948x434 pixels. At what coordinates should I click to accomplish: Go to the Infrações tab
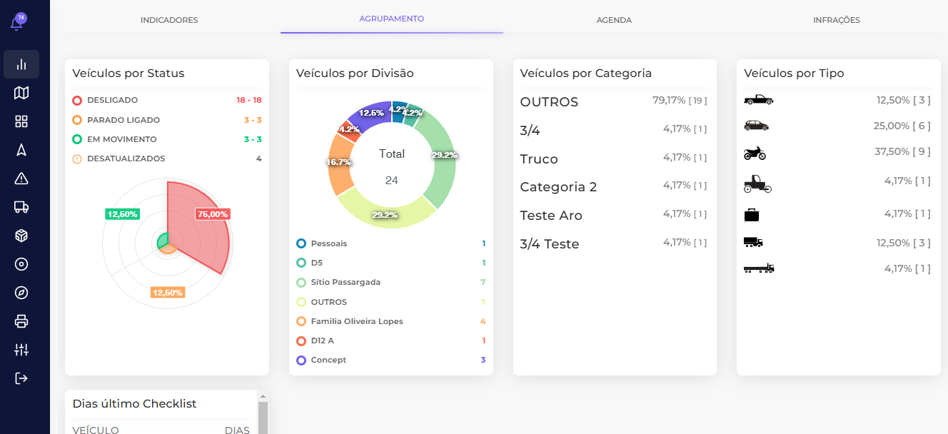pos(836,20)
